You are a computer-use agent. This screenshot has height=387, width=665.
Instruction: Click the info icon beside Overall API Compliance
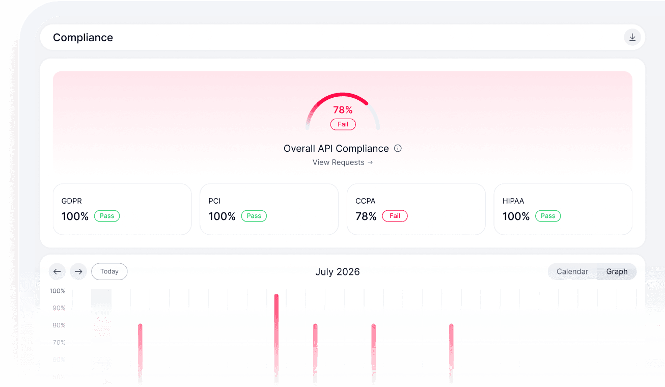(398, 148)
